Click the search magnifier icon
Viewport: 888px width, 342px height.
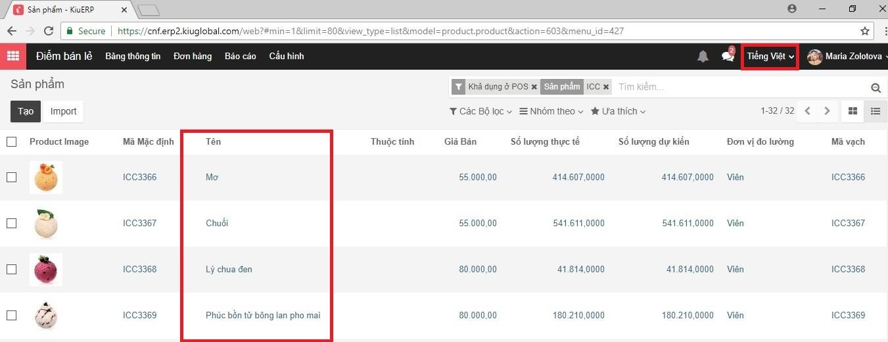(876, 87)
